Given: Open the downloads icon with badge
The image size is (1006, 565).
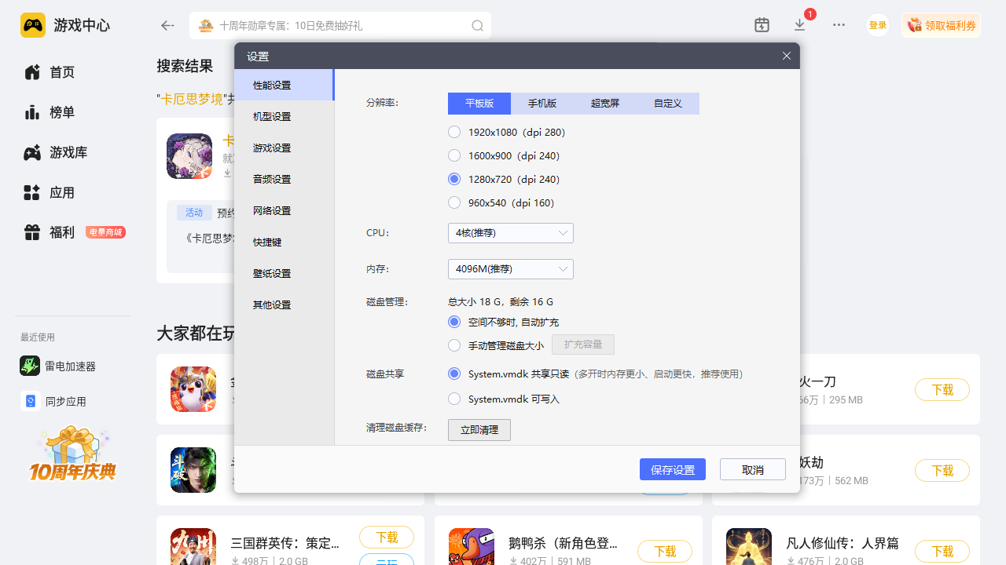Looking at the screenshot, I should [x=800, y=25].
